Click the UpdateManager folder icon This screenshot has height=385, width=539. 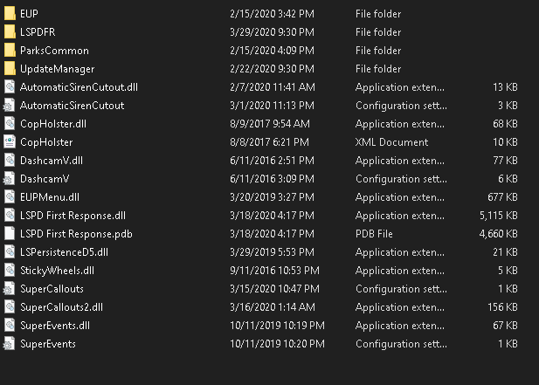(x=9, y=69)
